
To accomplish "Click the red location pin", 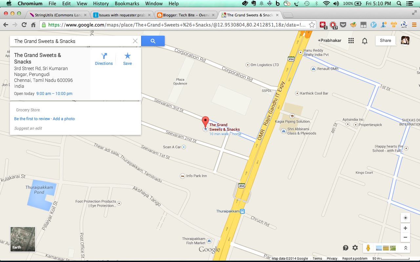I will coord(205,122).
